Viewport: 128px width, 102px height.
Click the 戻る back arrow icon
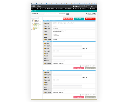[x=32, y=11]
